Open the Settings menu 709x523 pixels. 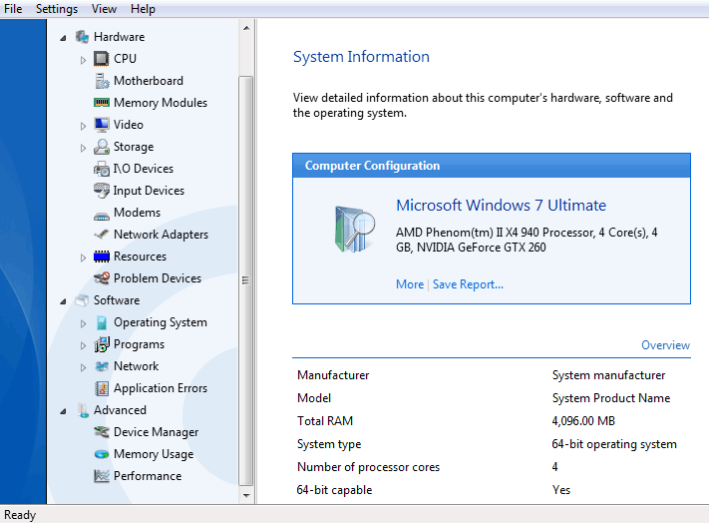[x=57, y=9]
